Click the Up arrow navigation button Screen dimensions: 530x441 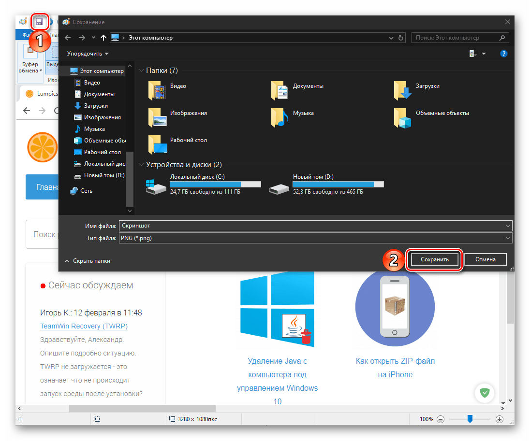tap(103, 38)
